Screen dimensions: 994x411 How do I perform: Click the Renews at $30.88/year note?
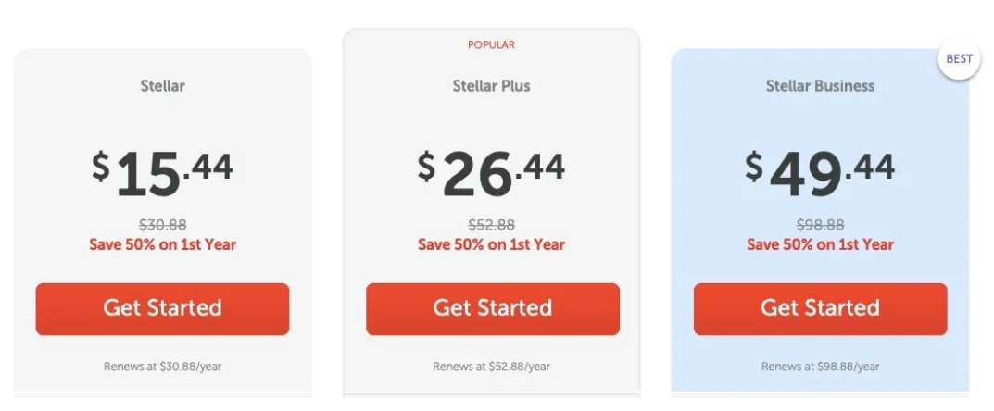click(162, 367)
